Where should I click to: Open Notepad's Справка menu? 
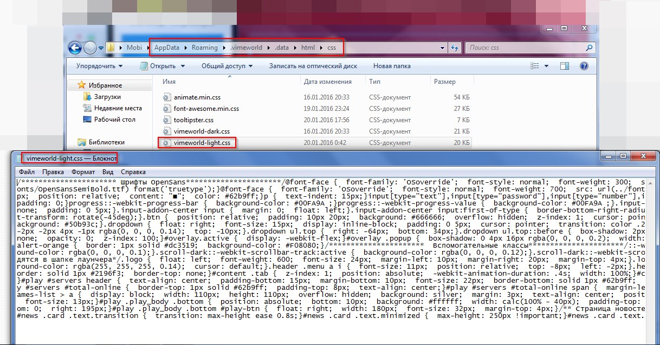[x=133, y=172]
